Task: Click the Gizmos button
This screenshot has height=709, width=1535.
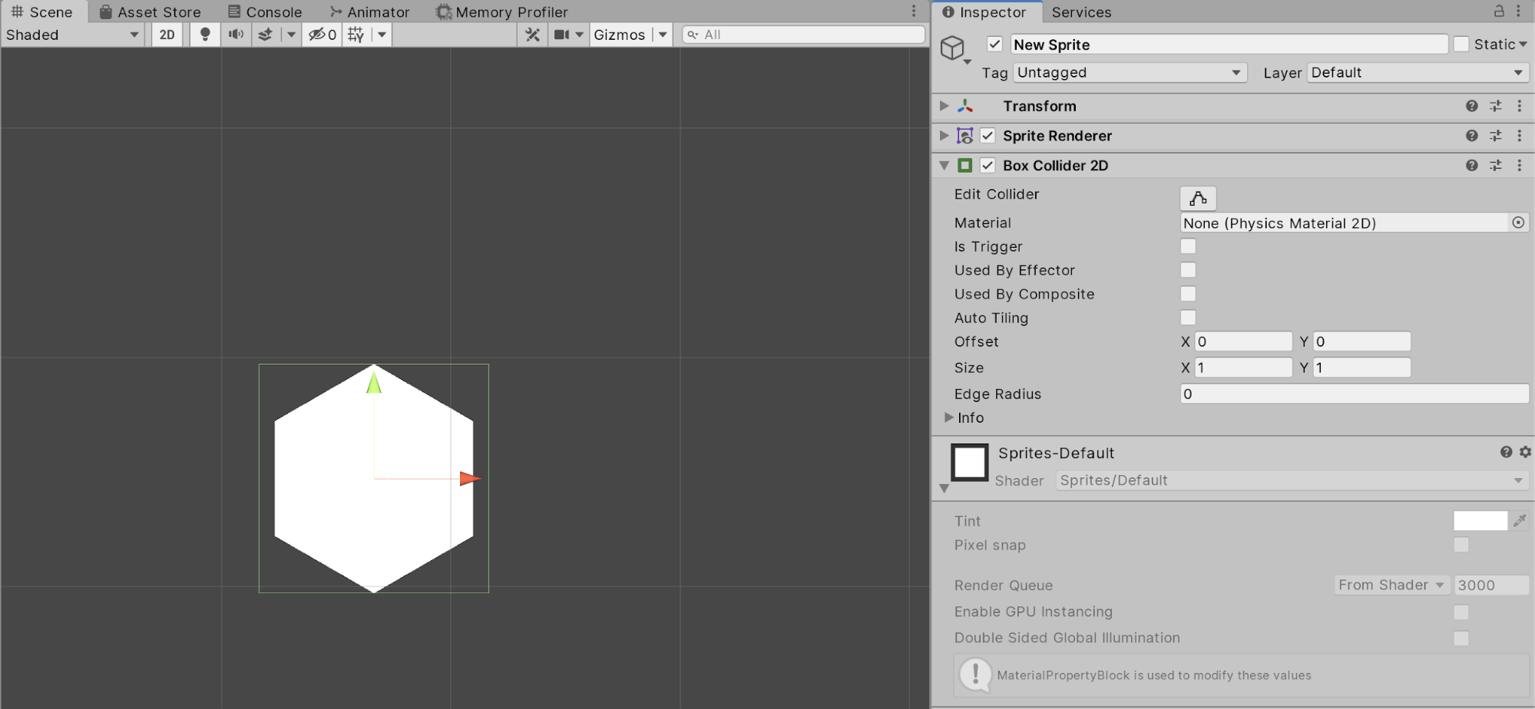Action: (619, 35)
